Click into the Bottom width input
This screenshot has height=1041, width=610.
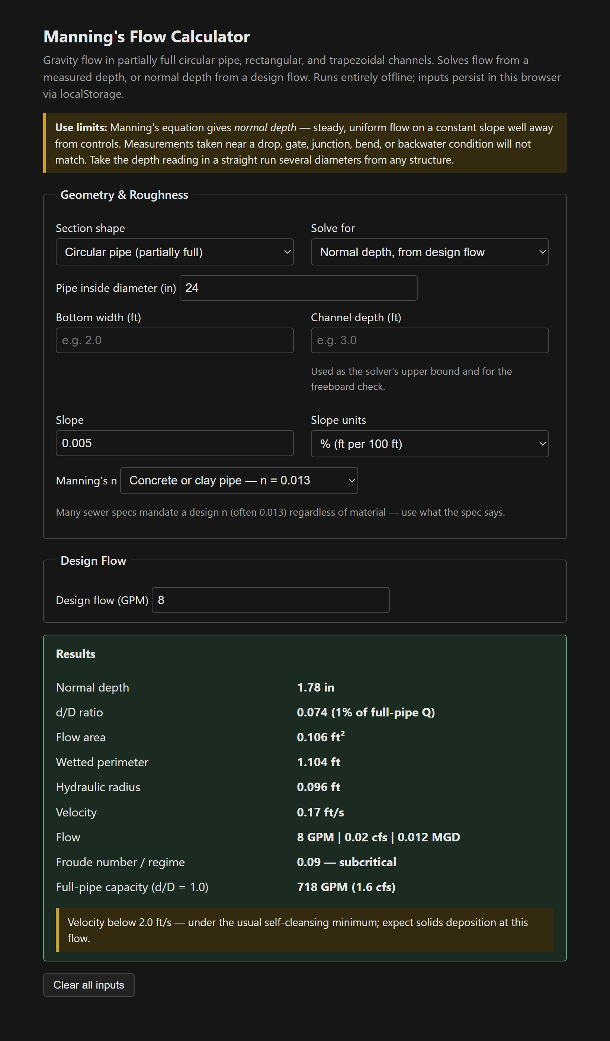[x=174, y=341]
